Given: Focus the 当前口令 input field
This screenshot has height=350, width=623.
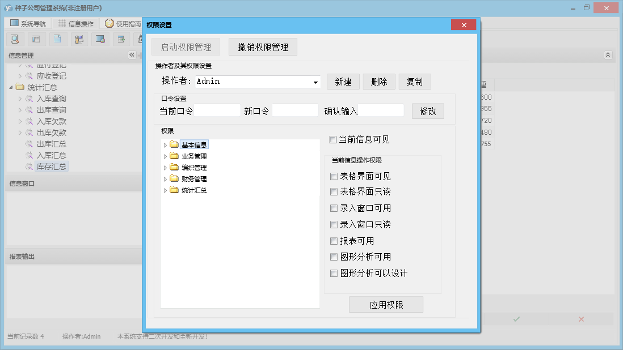Looking at the screenshot, I should click(x=217, y=110).
